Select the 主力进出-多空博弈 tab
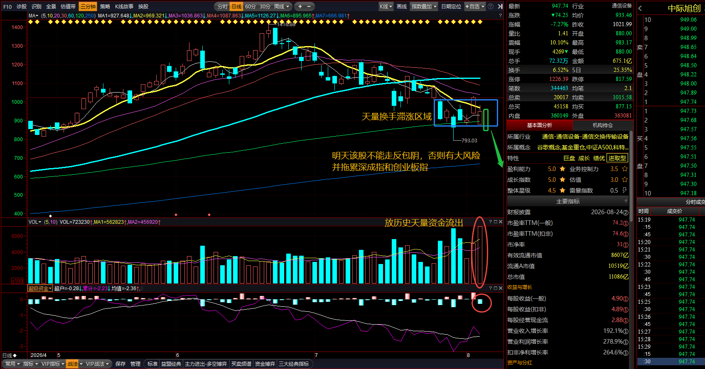The image size is (705, 369). pos(206,364)
